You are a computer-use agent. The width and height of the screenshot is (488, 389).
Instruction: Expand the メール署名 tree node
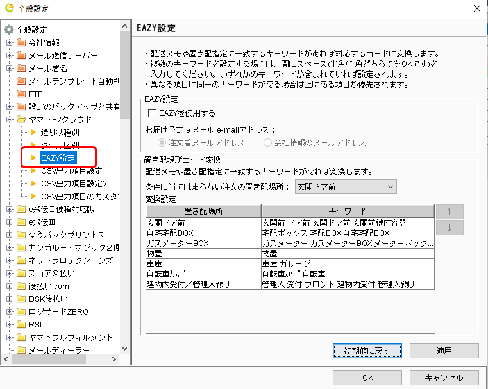[x=10, y=68]
